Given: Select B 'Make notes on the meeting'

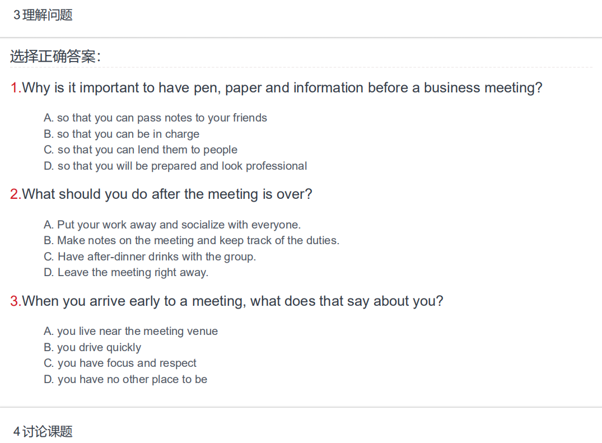Looking at the screenshot, I should (192, 240).
